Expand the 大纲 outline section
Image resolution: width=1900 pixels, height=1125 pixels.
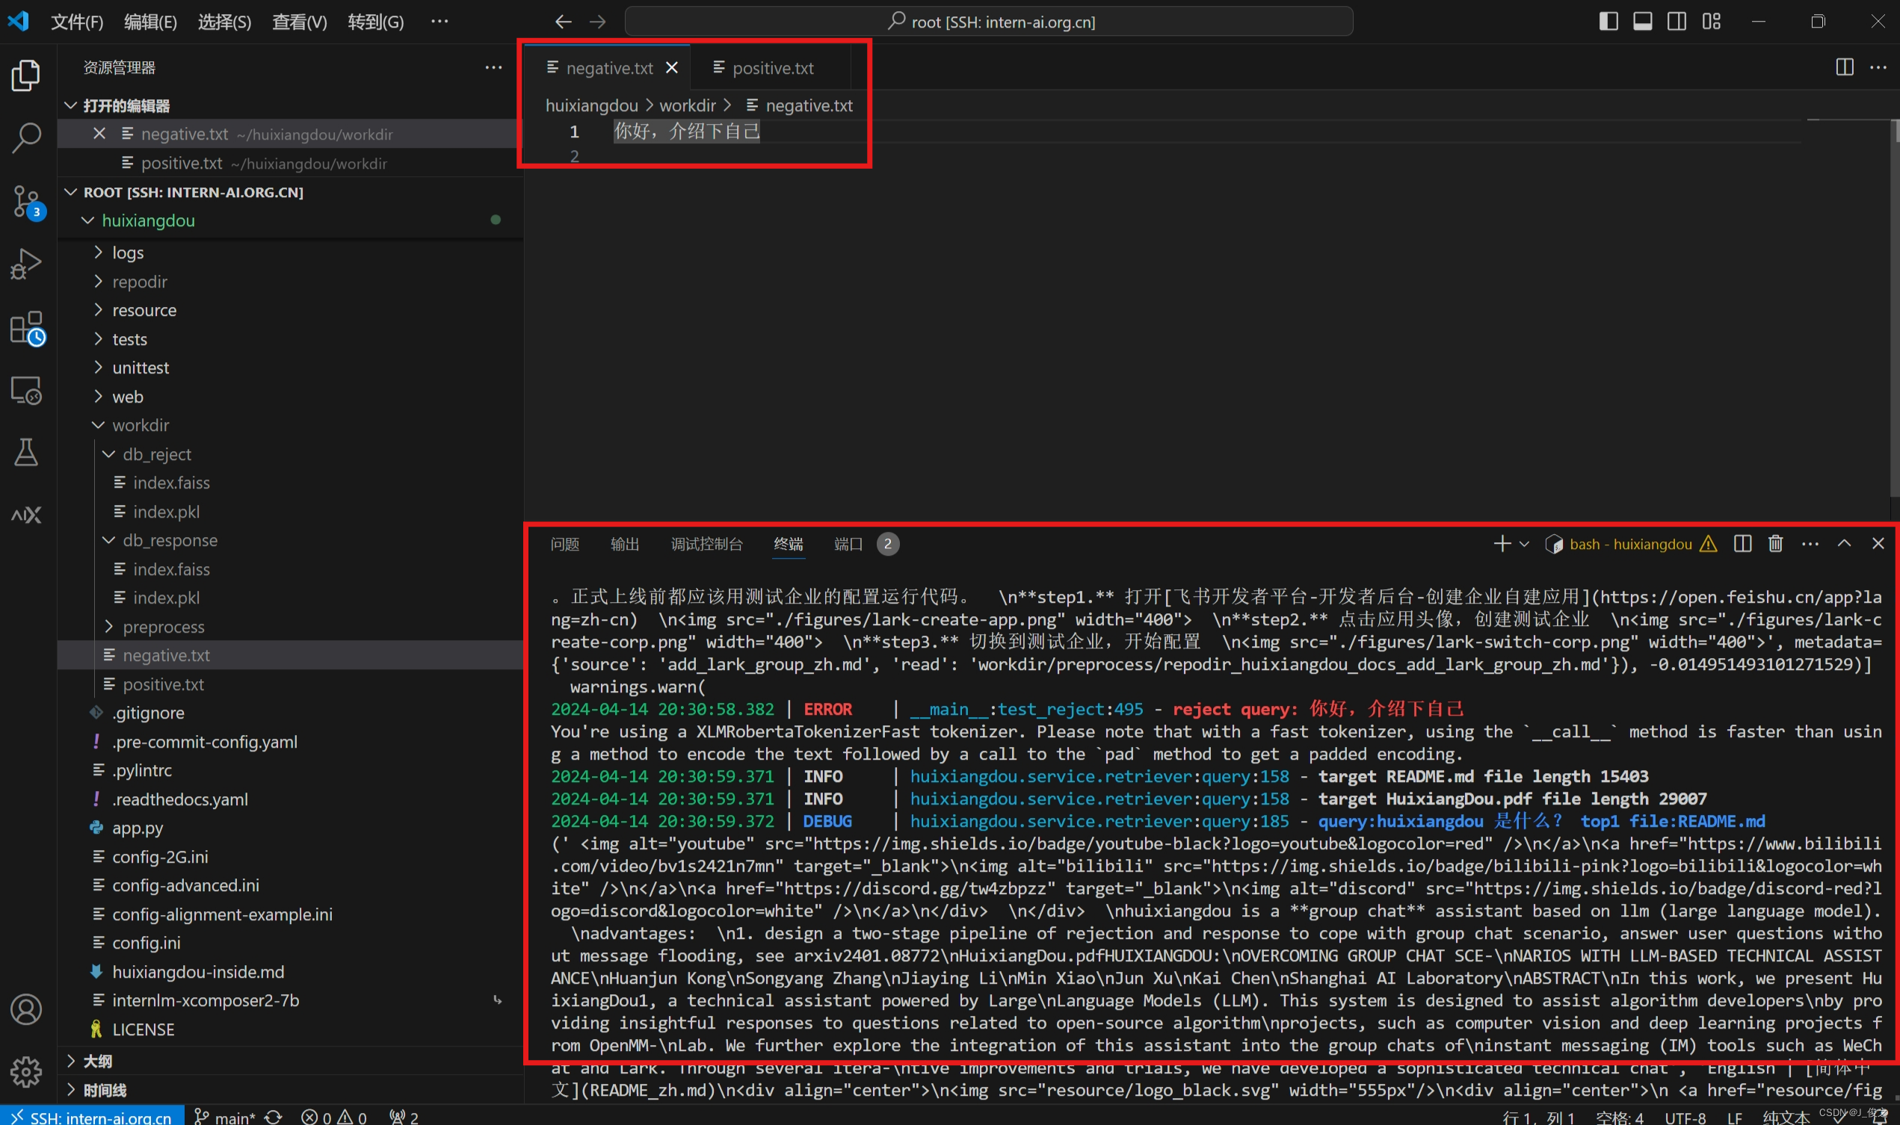click(290, 1062)
